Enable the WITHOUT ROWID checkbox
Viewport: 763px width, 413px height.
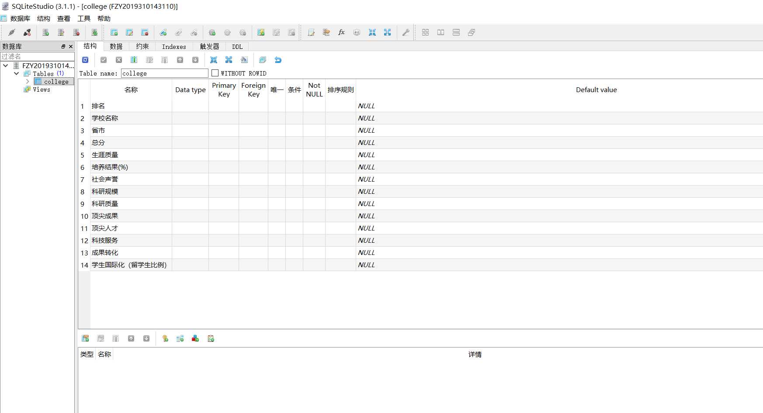pyautogui.click(x=215, y=73)
